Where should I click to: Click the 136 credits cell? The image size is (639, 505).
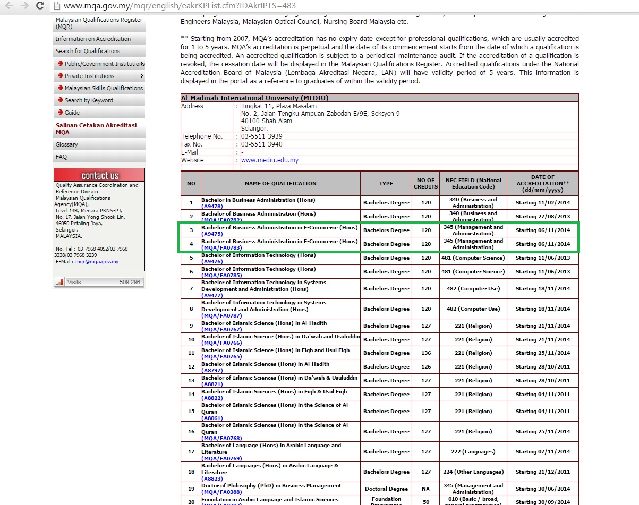pos(426,353)
